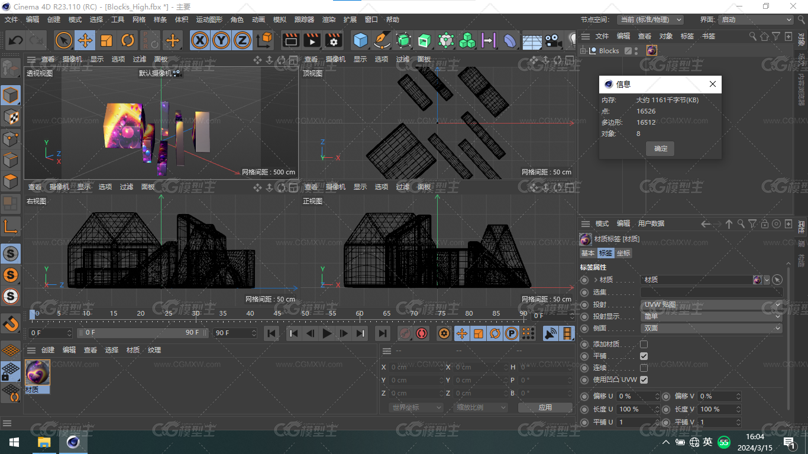This screenshot has width=808, height=454.
Task: Activate the Move tool
Action: pyautogui.click(x=85, y=40)
